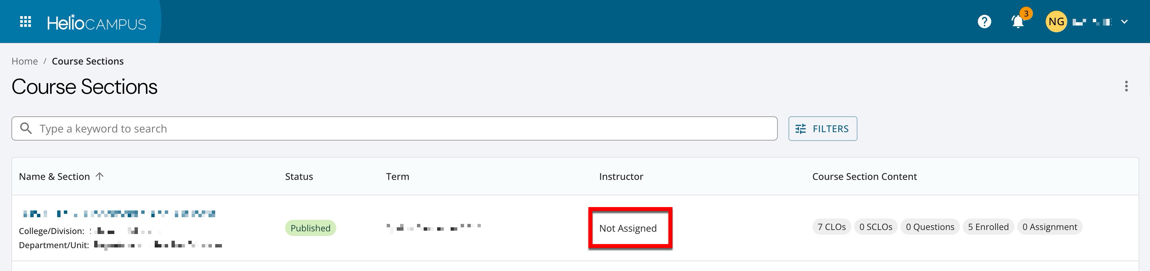Click the Status column header
Screen dimensions: 1150x271
click(299, 176)
